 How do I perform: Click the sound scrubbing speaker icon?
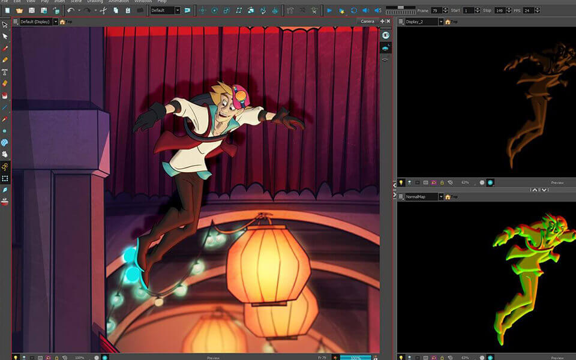(x=378, y=11)
